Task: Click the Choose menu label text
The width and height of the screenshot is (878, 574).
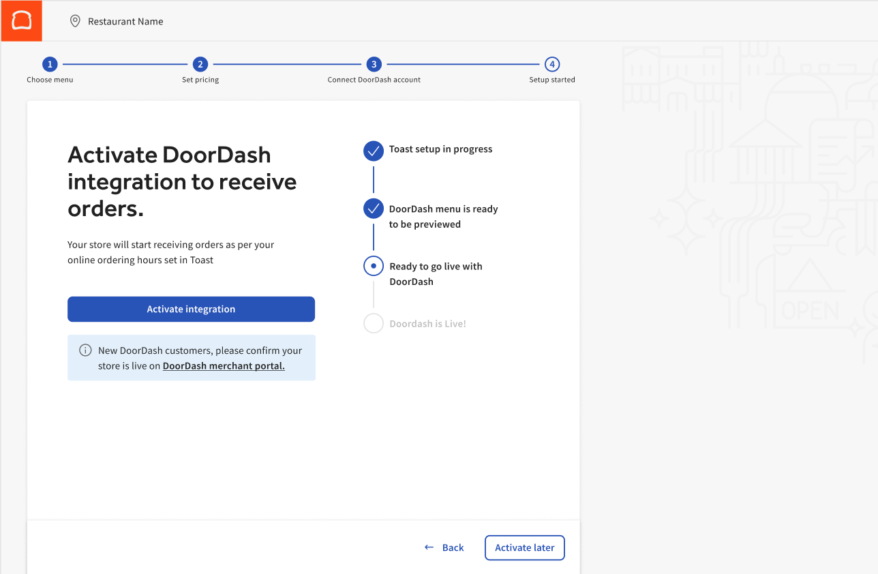Action: click(x=50, y=79)
